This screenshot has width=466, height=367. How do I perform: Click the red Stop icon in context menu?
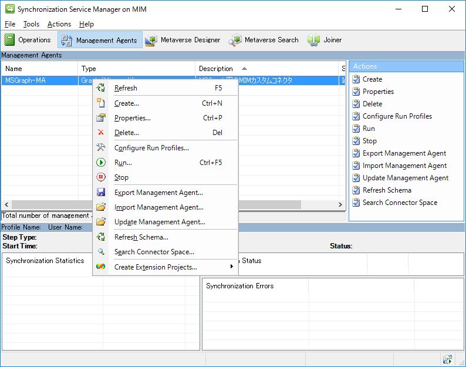pyautogui.click(x=101, y=177)
